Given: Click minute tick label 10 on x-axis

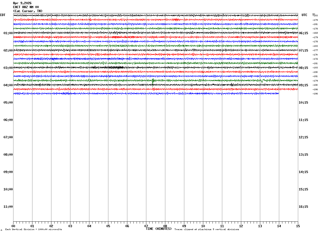Looking at the screenshot, I should (203, 226).
